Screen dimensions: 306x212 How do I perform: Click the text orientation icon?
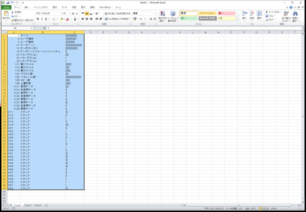point(97,13)
